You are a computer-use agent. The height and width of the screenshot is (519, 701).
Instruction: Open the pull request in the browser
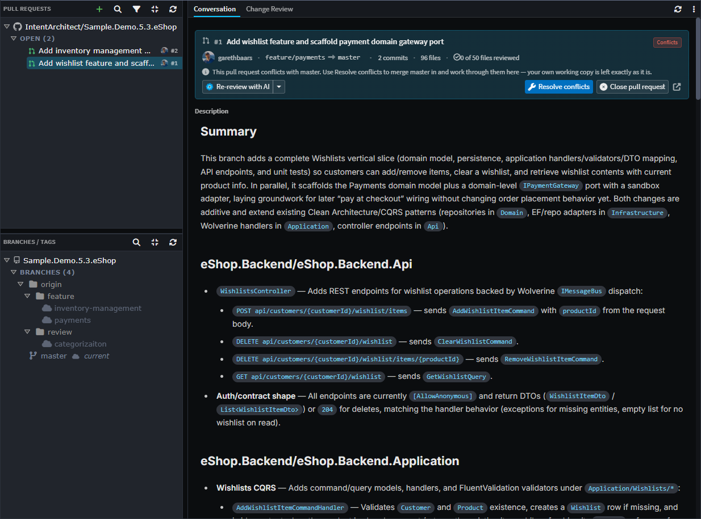coord(677,87)
